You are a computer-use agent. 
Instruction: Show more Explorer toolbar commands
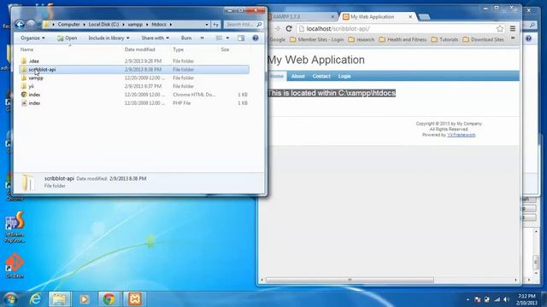pos(202,38)
